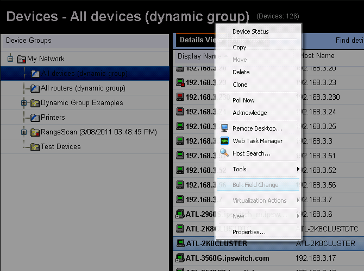Expand the Dynamic Group Examples node
364x271 pixels.
pyautogui.click(x=24, y=102)
